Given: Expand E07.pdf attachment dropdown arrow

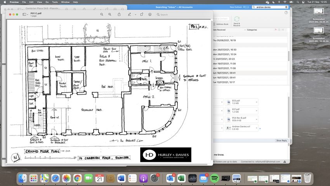Looking at the screenshot, I should coord(257,111).
